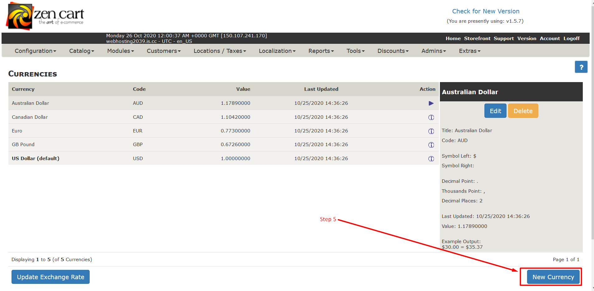The height and width of the screenshot is (291, 594).
Task: Expand Locations / Taxes menu
Action: coord(220,51)
